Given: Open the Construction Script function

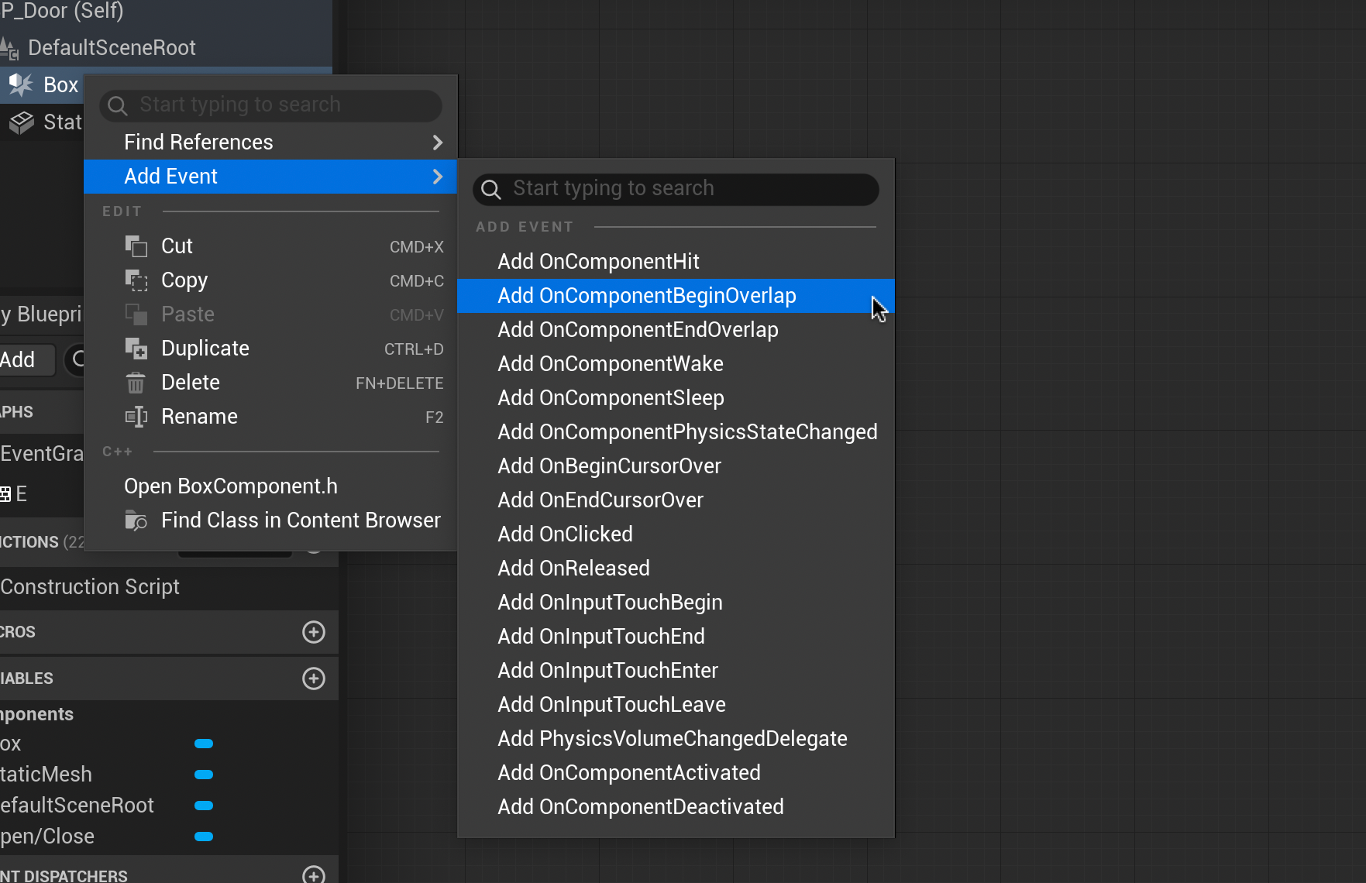Looking at the screenshot, I should 90,587.
